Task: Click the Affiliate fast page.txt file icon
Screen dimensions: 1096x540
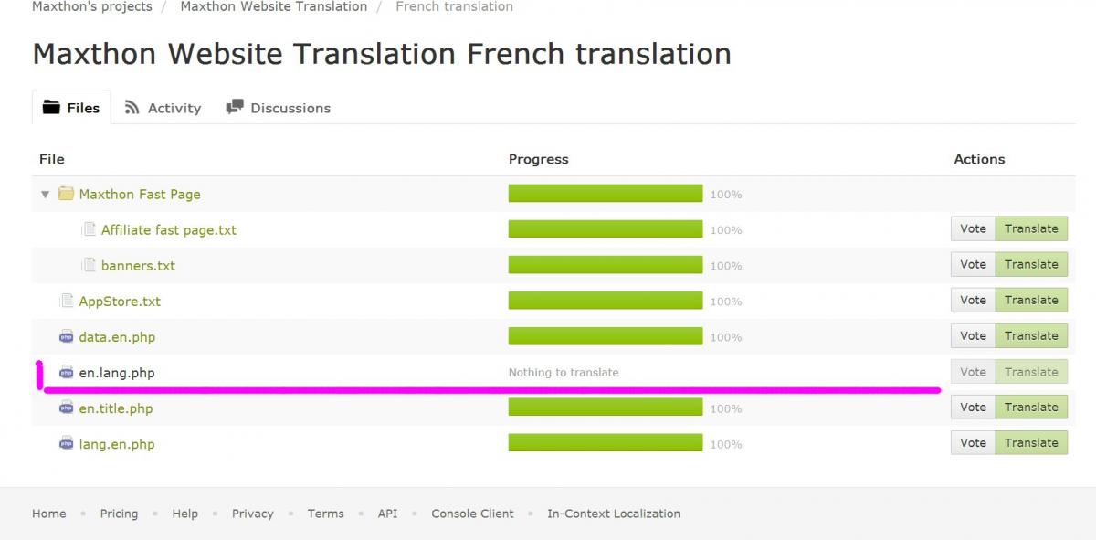Action: click(x=89, y=229)
